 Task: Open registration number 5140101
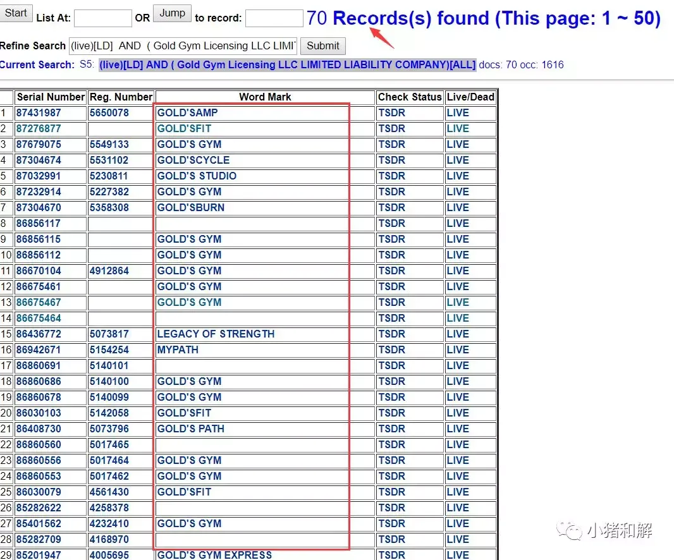(x=109, y=366)
